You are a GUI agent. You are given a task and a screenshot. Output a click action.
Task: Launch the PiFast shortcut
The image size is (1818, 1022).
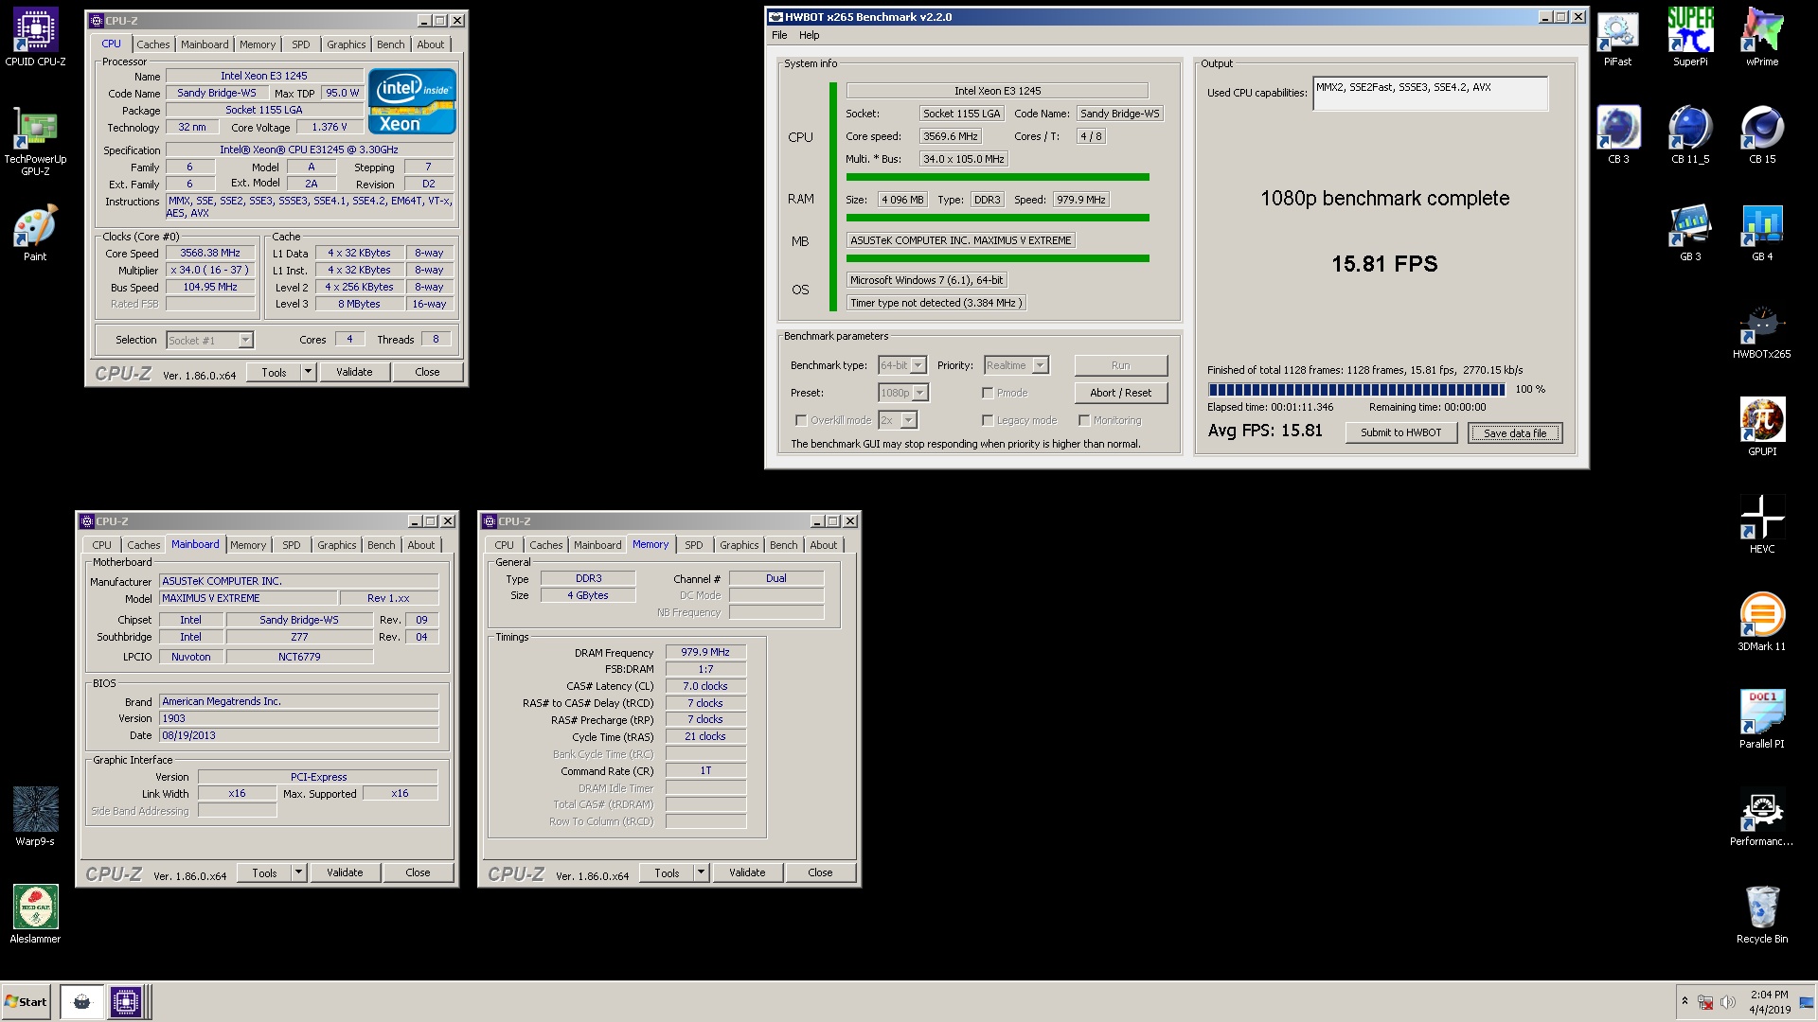pos(1617,38)
